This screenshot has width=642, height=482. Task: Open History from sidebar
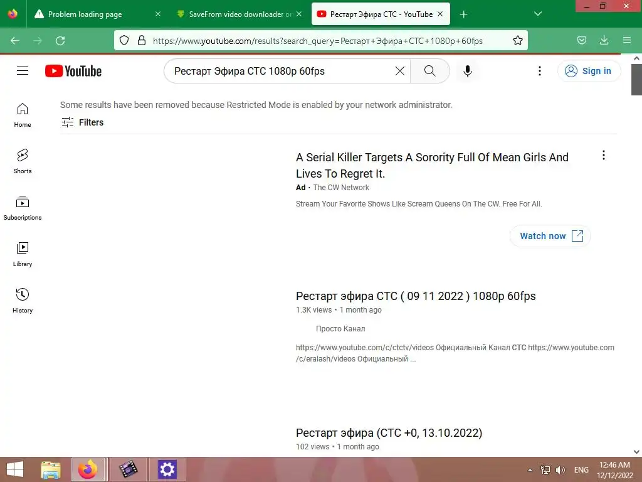tap(23, 301)
